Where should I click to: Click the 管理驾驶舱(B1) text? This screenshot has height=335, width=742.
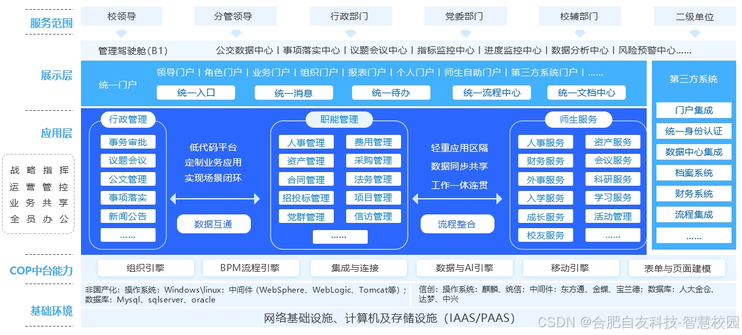tap(133, 51)
